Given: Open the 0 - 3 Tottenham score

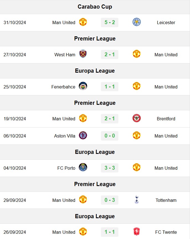Looking at the screenshot, I should point(110,200).
